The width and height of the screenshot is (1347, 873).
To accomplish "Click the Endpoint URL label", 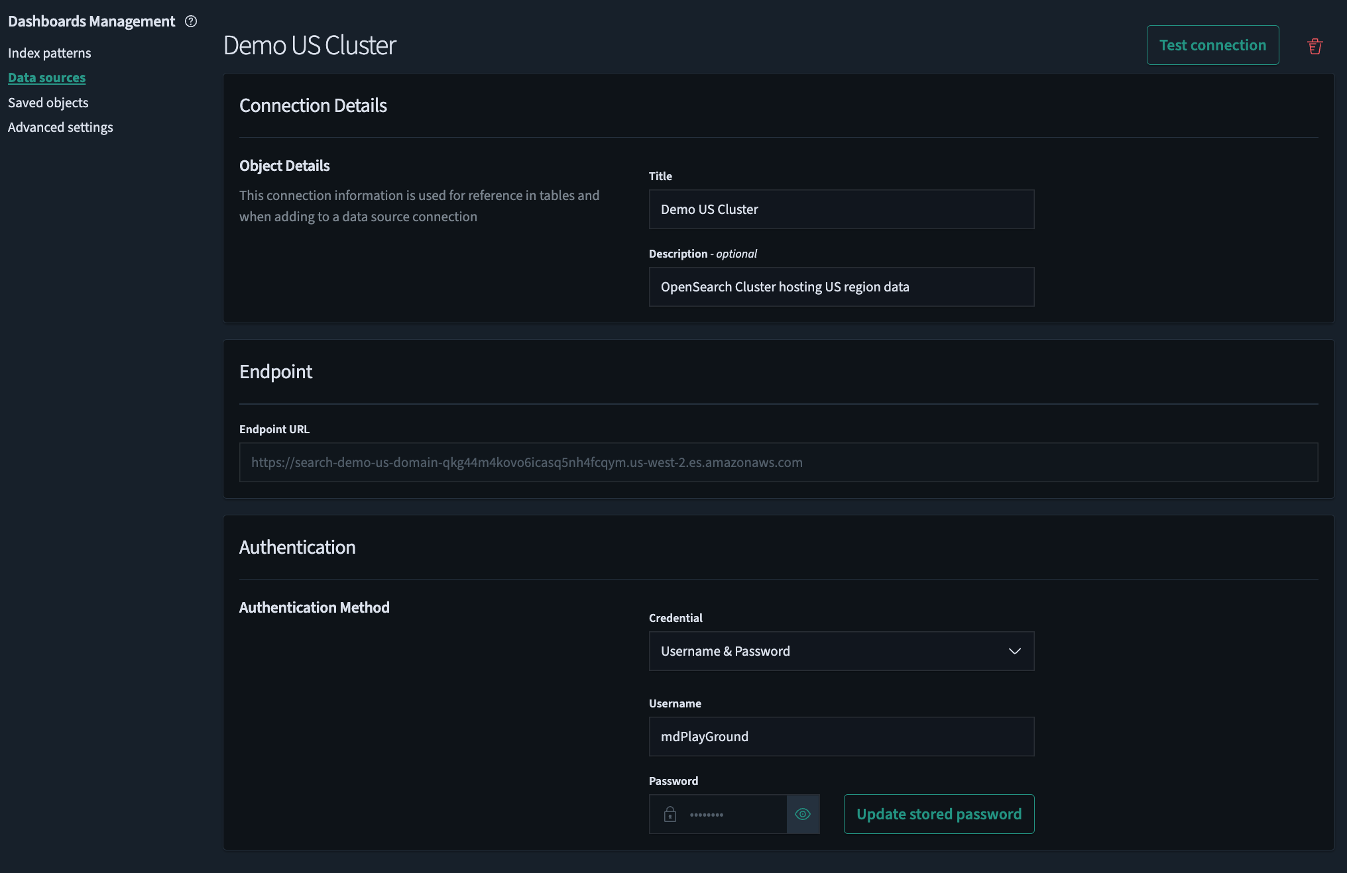I will coord(274,429).
